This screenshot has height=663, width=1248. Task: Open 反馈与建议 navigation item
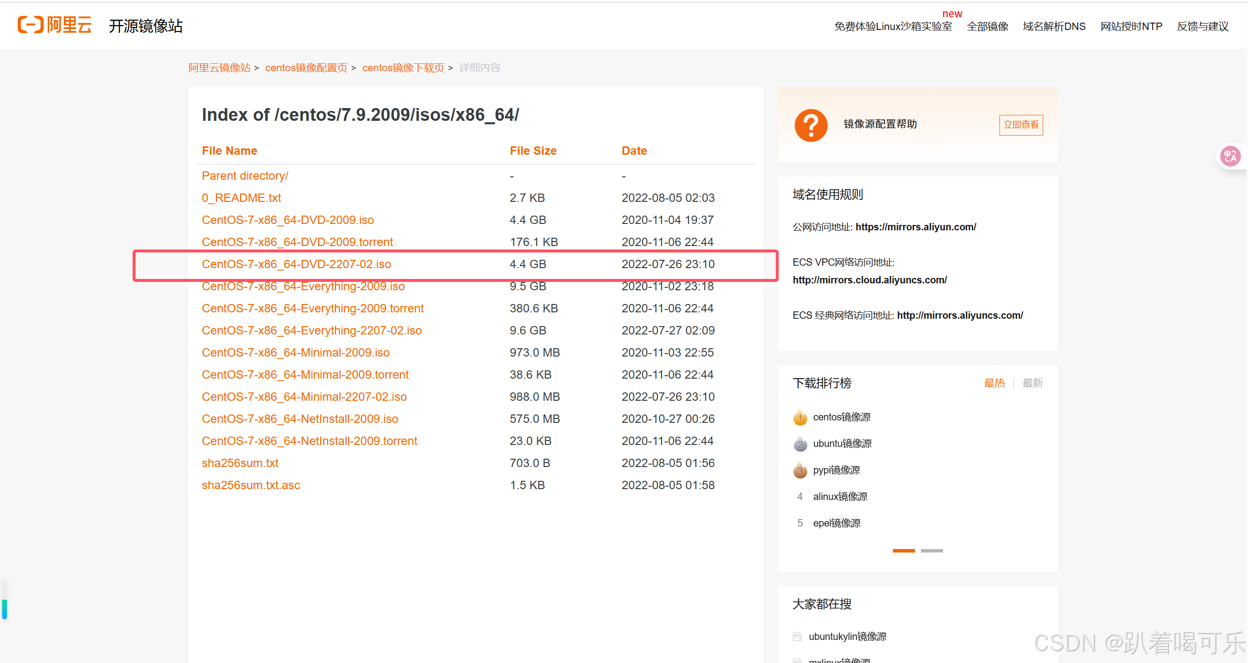(x=1202, y=27)
